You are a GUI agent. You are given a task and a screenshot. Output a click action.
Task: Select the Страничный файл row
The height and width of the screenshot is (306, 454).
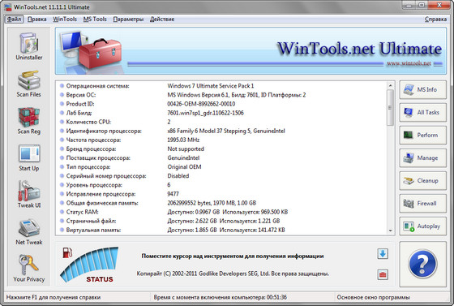[x=222, y=221]
